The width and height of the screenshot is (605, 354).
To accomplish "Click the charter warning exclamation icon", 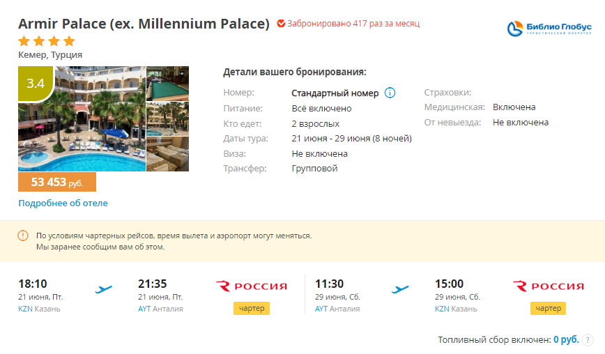I will 23,236.
